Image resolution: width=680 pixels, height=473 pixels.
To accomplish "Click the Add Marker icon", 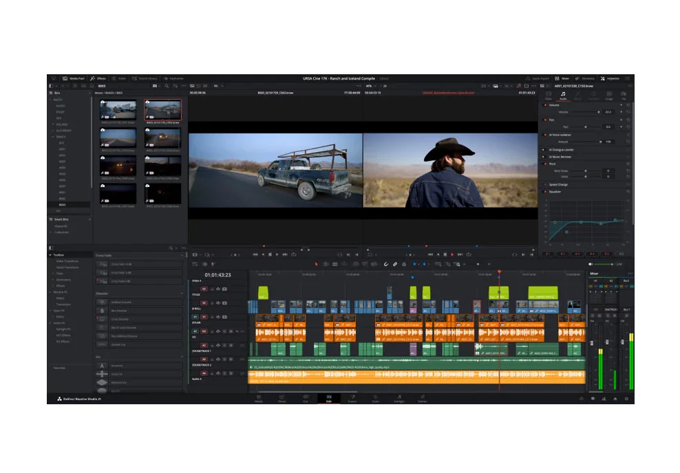I will click(425, 264).
